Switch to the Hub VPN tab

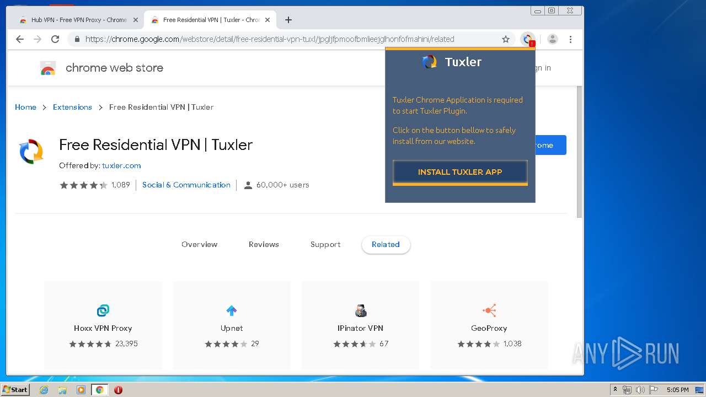[79, 20]
